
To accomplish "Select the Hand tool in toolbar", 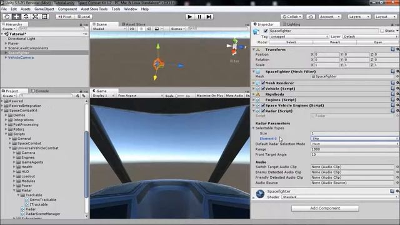I will tap(7, 17).
